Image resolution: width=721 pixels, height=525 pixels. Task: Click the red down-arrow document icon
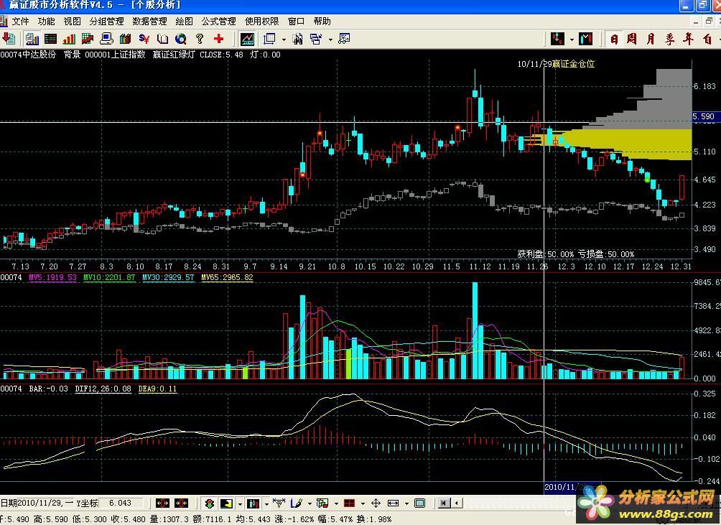9,39
